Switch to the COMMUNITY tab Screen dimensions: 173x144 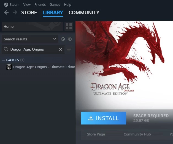[84, 13]
